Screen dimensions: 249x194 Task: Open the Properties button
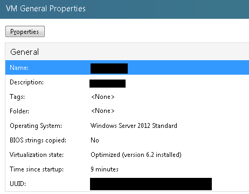(x=25, y=32)
